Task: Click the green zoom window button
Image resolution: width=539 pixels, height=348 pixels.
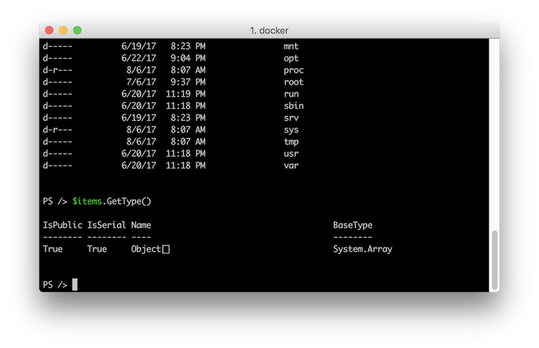Action: click(77, 30)
